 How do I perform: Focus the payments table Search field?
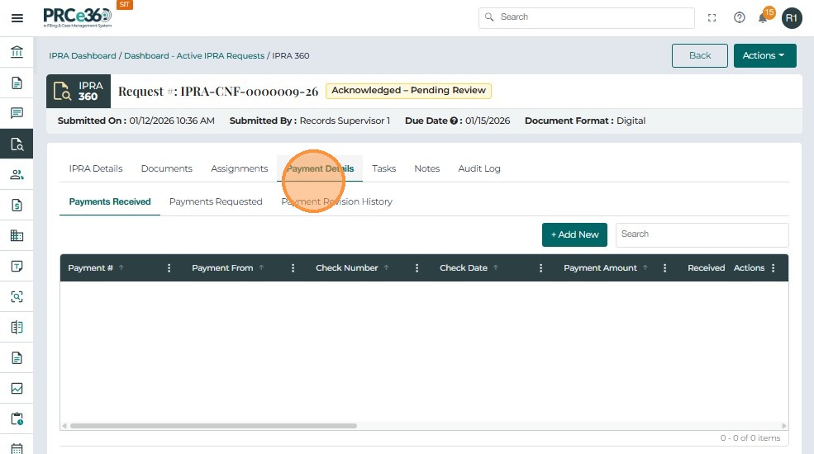click(702, 234)
